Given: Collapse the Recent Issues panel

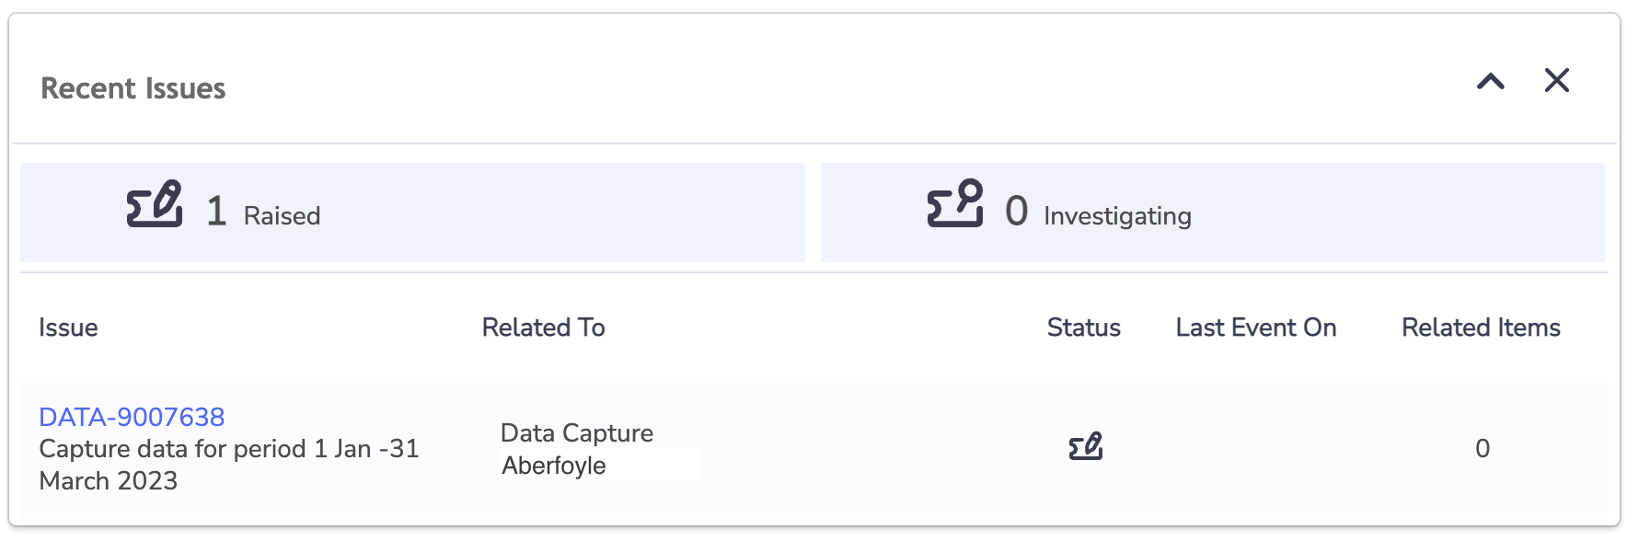Looking at the screenshot, I should [x=1491, y=82].
